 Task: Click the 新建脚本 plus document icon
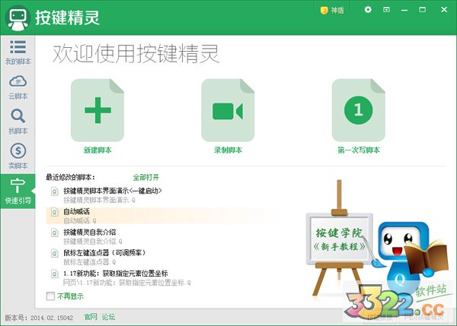pyautogui.click(x=97, y=110)
